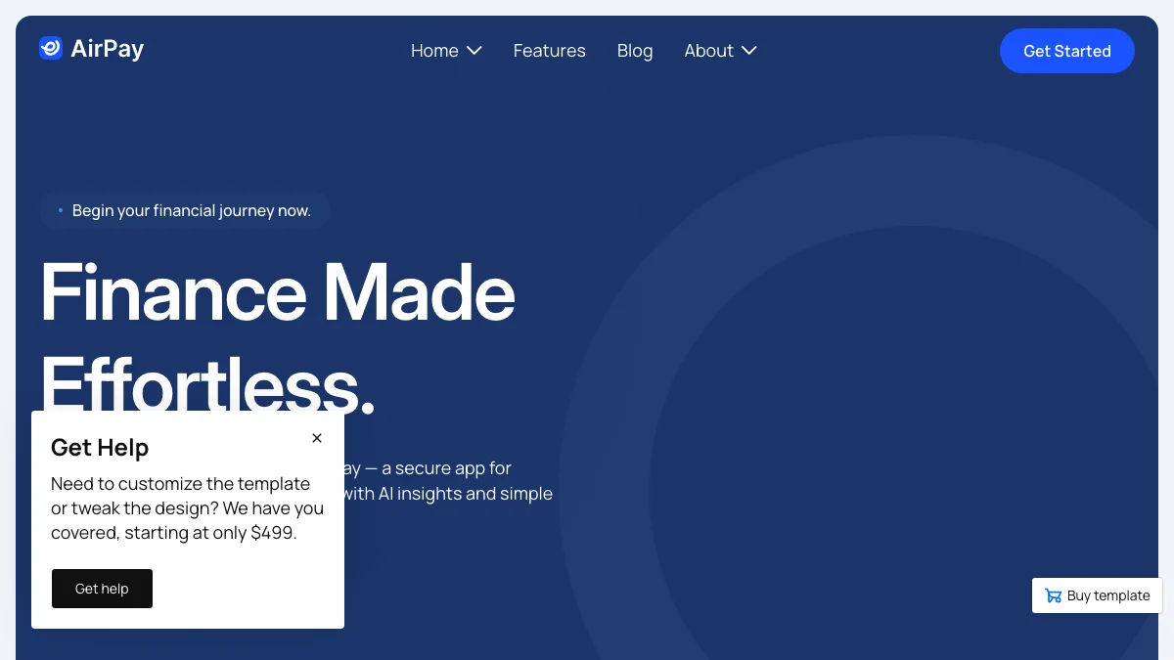Open the About menu item
Viewport: 1174px width, 660px height.
708,51
